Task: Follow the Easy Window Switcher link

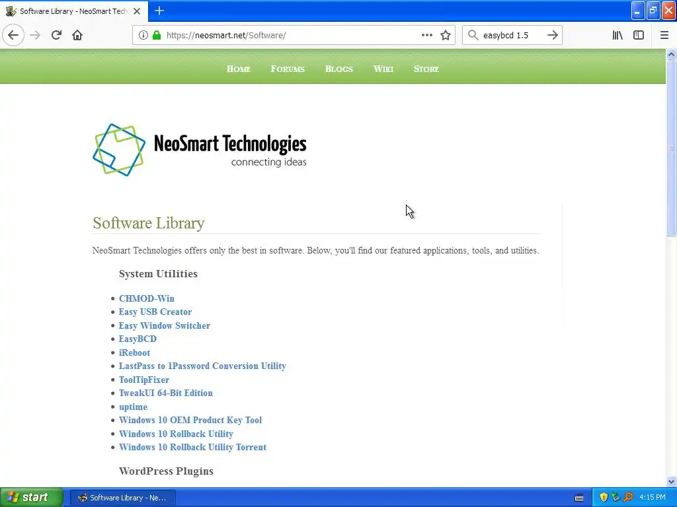Action: click(x=165, y=325)
